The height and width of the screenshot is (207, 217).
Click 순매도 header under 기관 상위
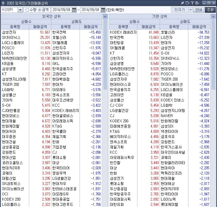pos(185,22)
